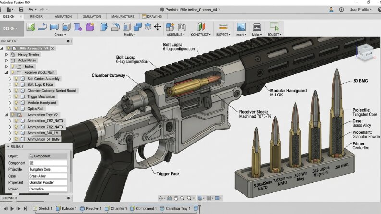The image size is (381, 214).
Task: Click the Insert image icon
Action: click(241, 27)
